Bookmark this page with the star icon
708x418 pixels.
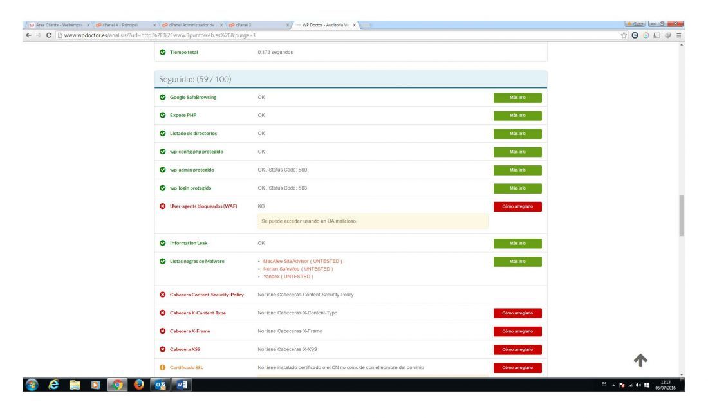pos(624,35)
